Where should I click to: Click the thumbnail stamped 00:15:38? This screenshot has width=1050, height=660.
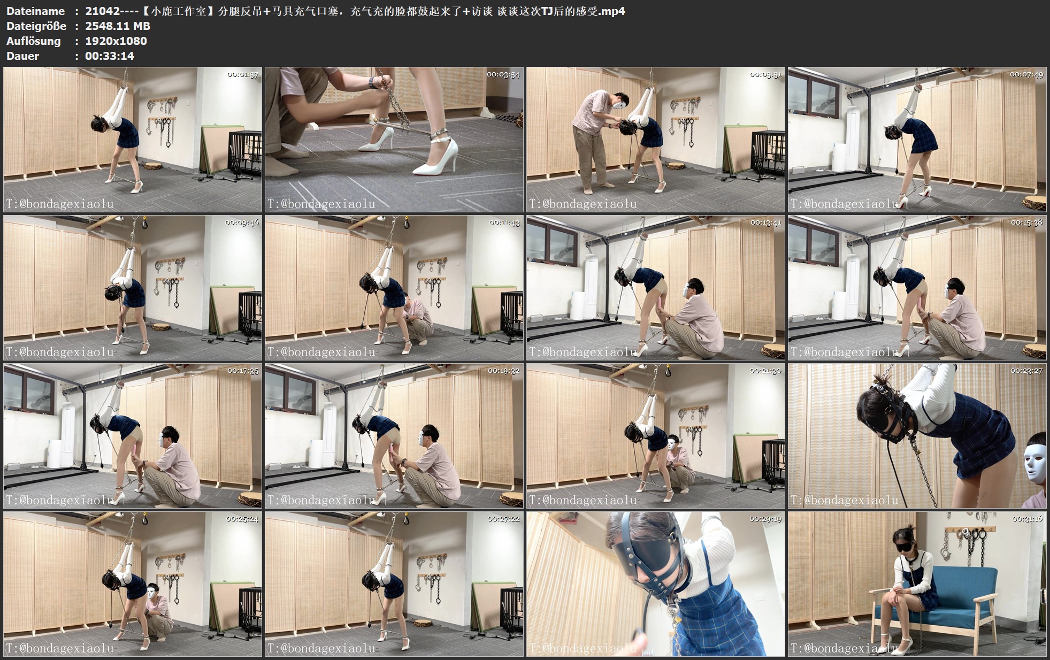pyautogui.click(x=917, y=288)
